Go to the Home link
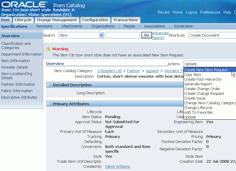Image resolution: width=236 pixels, height=171 pixels. click(178, 12)
